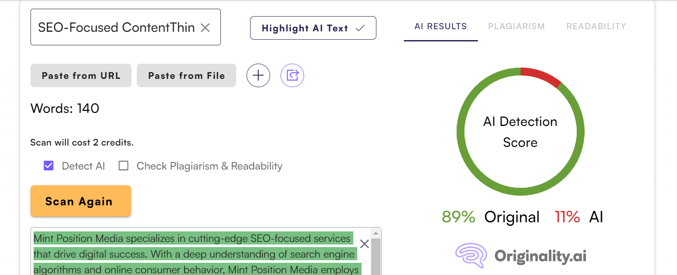Click the SEO-Focused Content title field

click(x=116, y=27)
